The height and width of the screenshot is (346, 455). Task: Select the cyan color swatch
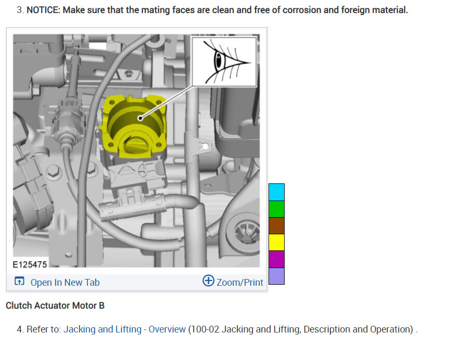click(x=276, y=192)
